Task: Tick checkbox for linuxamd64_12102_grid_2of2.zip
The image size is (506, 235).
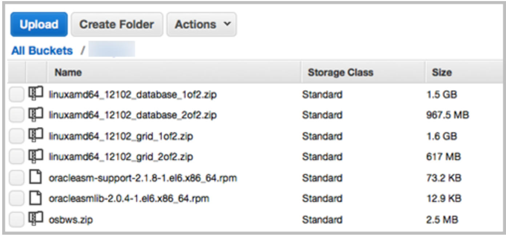Action: click(x=16, y=157)
